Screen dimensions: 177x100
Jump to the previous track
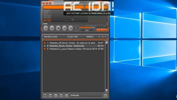coord(64,28)
